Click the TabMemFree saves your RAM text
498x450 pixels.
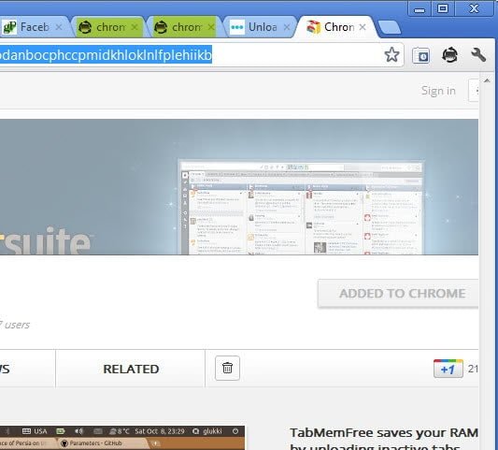point(384,433)
